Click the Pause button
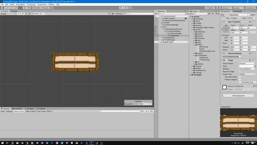This screenshot has height=145, width=257. [126, 8]
